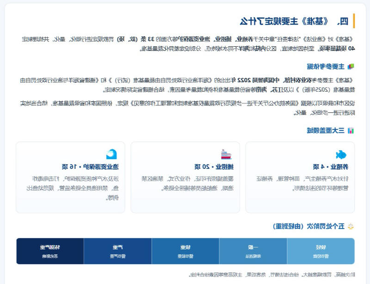Click the bar chart icon beside 三大覆盖领域
This screenshot has width=370, height=284.
click(351, 130)
